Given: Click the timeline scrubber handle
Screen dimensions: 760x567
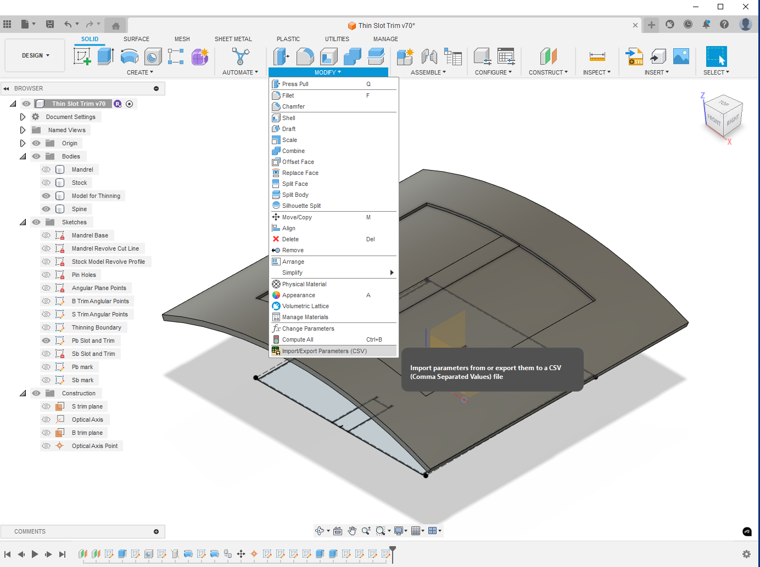Looking at the screenshot, I should click(x=392, y=548).
